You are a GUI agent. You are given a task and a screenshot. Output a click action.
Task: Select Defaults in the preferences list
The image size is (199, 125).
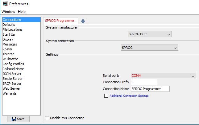(9, 25)
